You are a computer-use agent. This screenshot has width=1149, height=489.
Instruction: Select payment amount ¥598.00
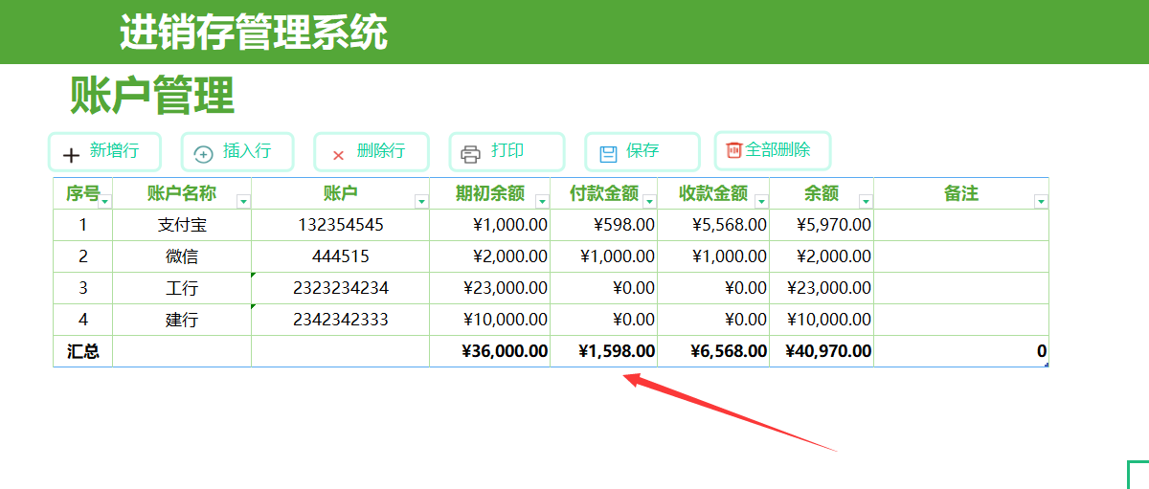click(x=604, y=225)
